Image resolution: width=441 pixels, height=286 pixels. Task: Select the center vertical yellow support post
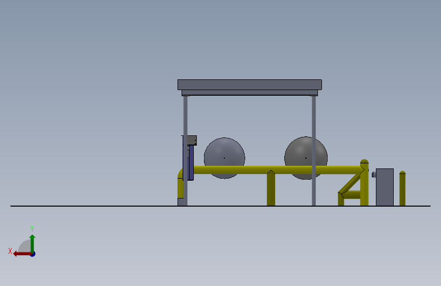click(x=271, y=188)
